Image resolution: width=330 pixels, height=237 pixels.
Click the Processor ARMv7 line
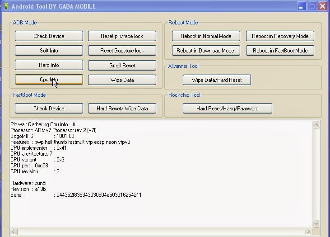(53, 130)
